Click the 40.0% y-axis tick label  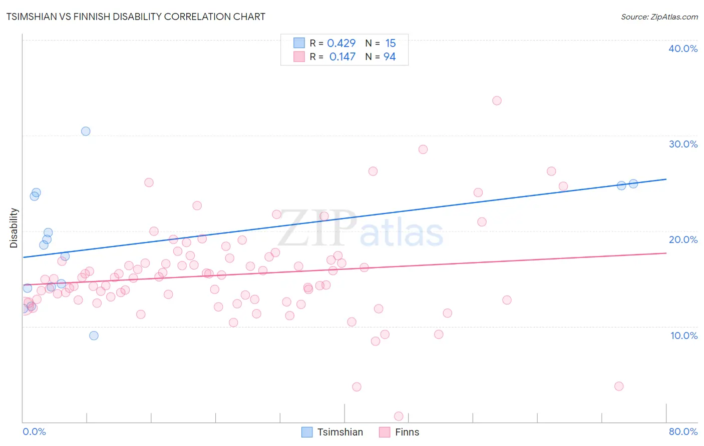tap(683, 48)
